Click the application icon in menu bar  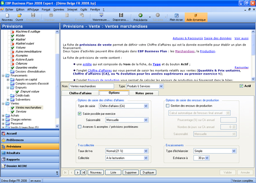[2, 9]
